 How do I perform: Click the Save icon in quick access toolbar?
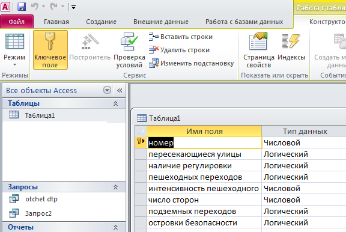tap(22, 7)
